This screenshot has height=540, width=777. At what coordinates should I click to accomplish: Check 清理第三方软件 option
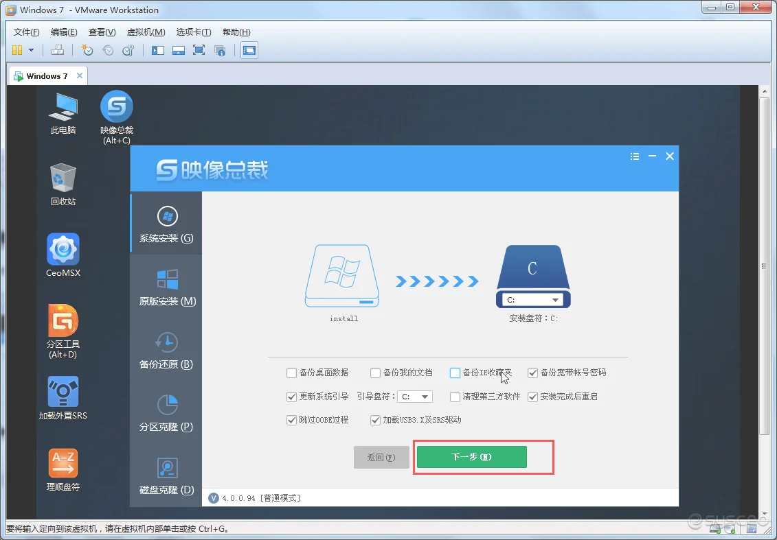pos(455,397)
